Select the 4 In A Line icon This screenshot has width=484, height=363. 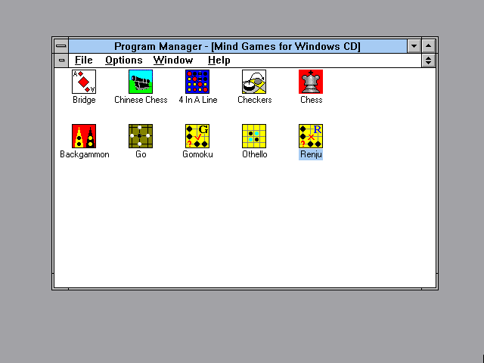pos(197,82)
